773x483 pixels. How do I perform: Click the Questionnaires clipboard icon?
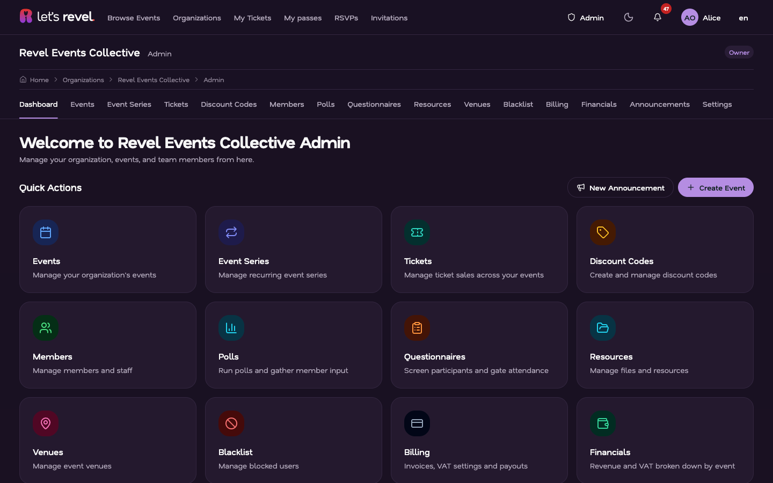417,328
